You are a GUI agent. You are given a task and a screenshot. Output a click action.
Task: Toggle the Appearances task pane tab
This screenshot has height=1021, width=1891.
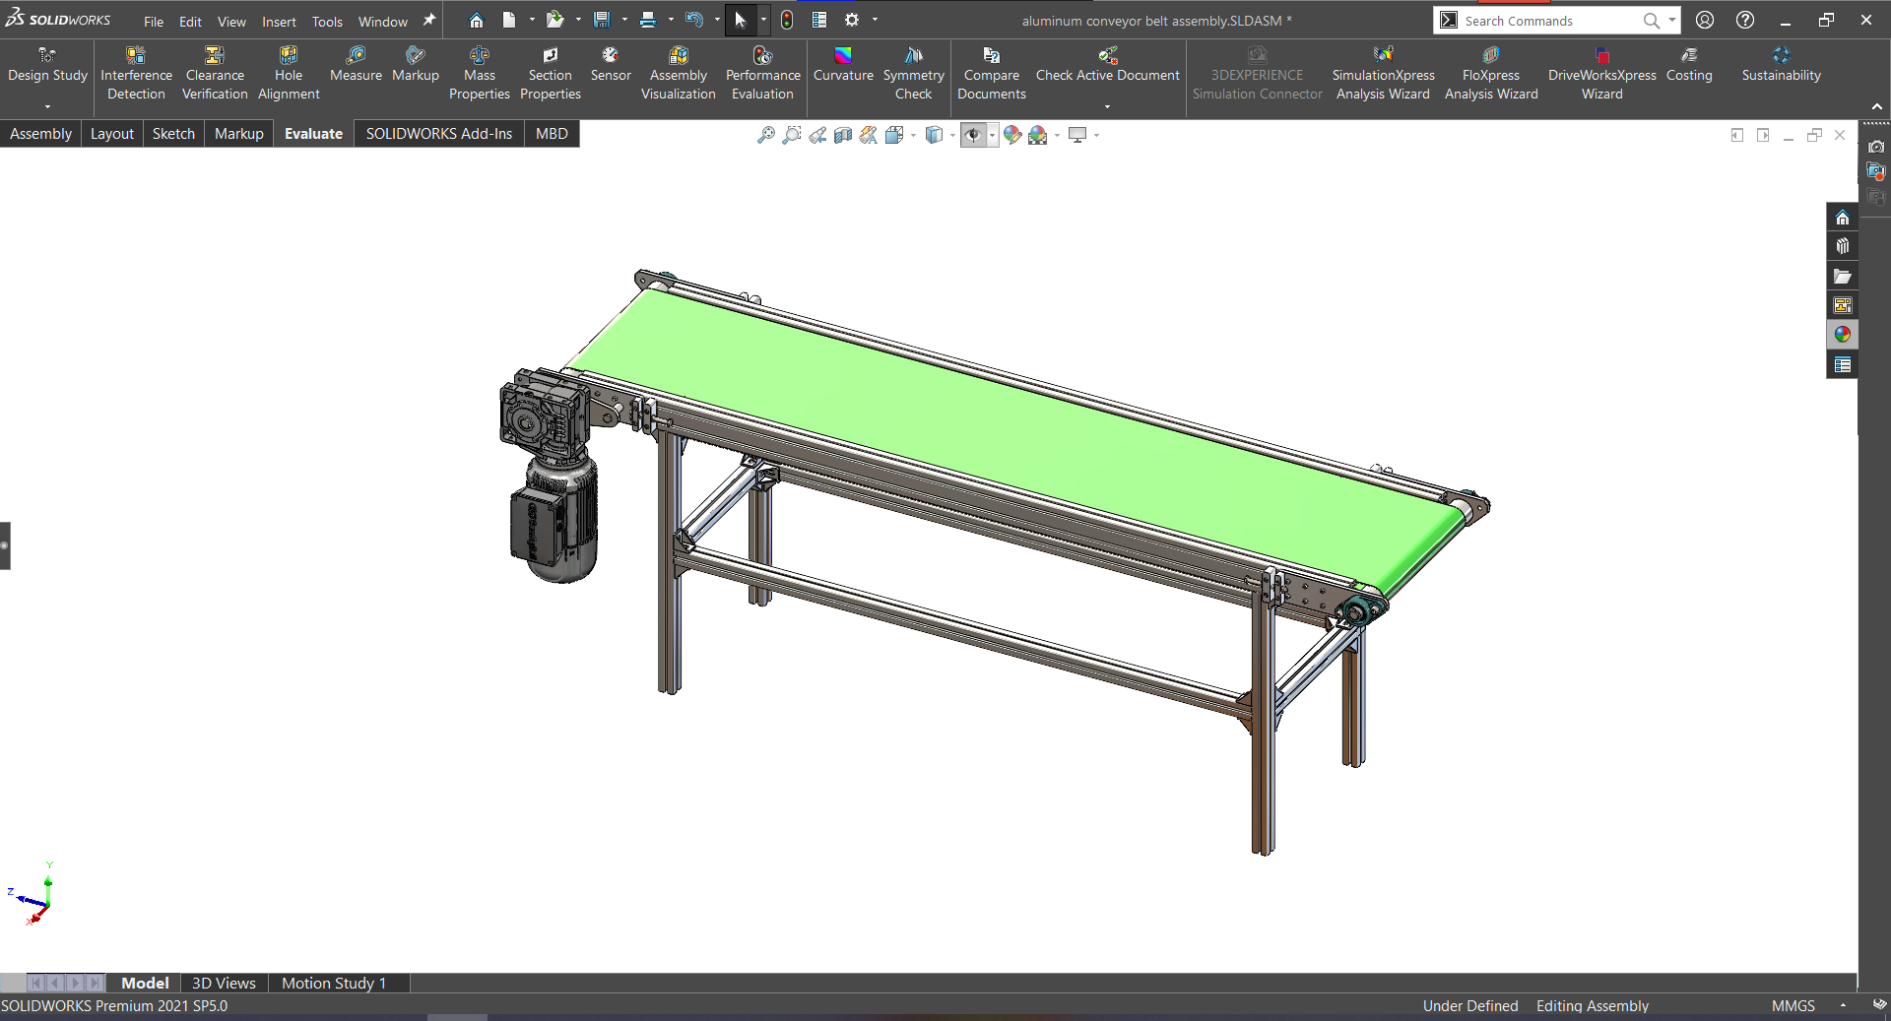pyautogui.click(x=1842, y=335)
